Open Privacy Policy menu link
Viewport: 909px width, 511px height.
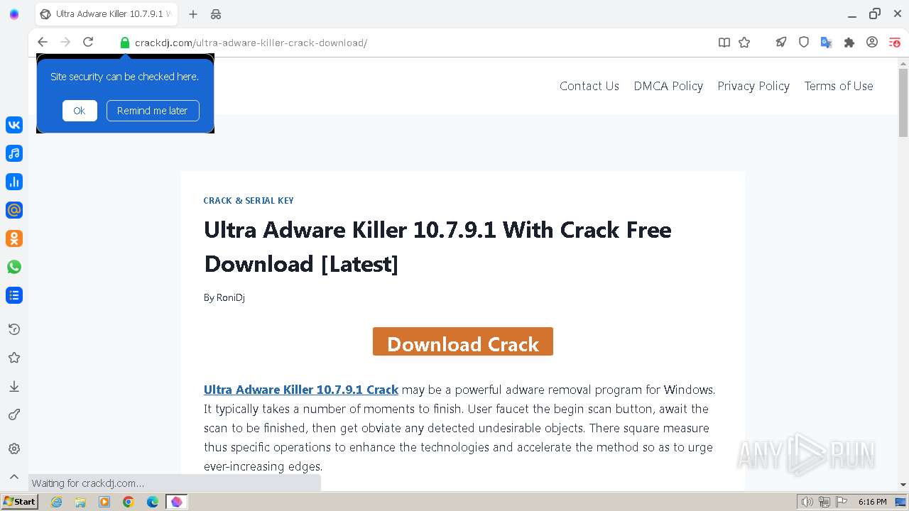coord(753,86)
